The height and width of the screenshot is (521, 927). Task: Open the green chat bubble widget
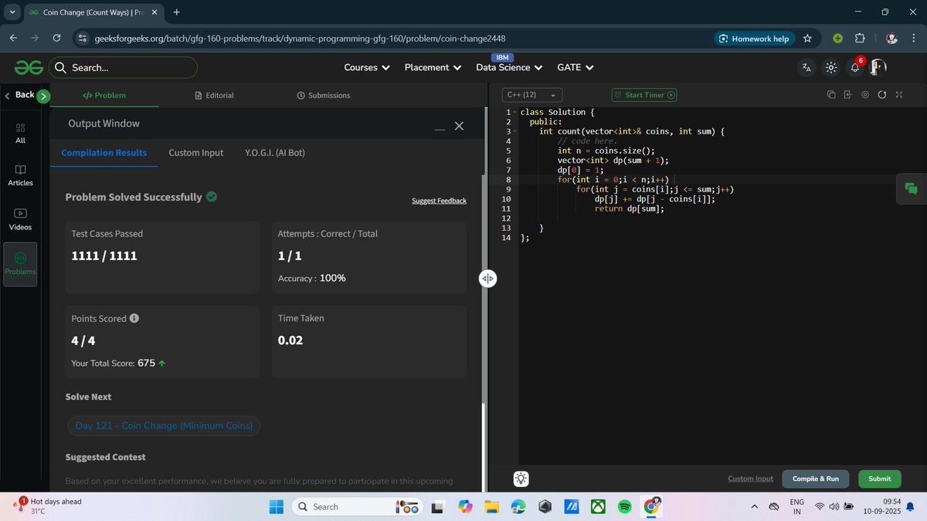[911, 189]
